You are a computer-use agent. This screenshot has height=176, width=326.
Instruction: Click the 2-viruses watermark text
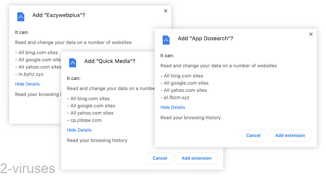coord(27,168)
